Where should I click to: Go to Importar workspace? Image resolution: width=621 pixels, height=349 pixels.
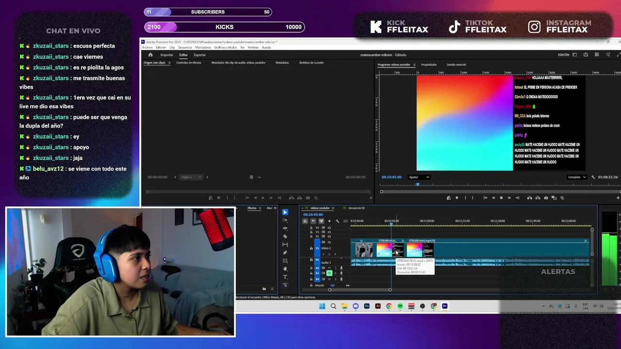click(167, 55)
